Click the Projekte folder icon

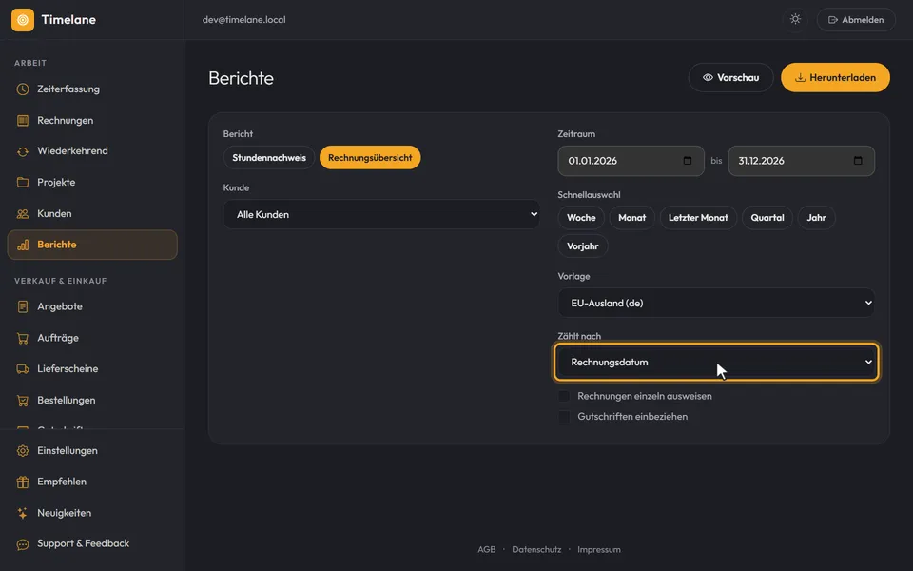pyautogui.click(x=23, y=183)
